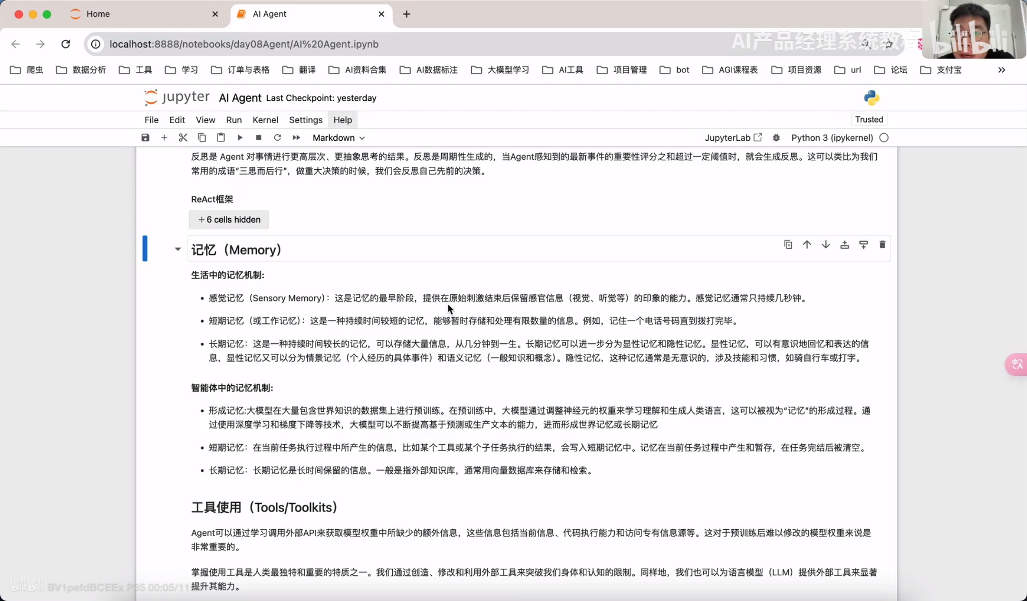Screen dimensions: 1027x601
Task: Run the current cell with the play icon
Action: pos(240,138)
